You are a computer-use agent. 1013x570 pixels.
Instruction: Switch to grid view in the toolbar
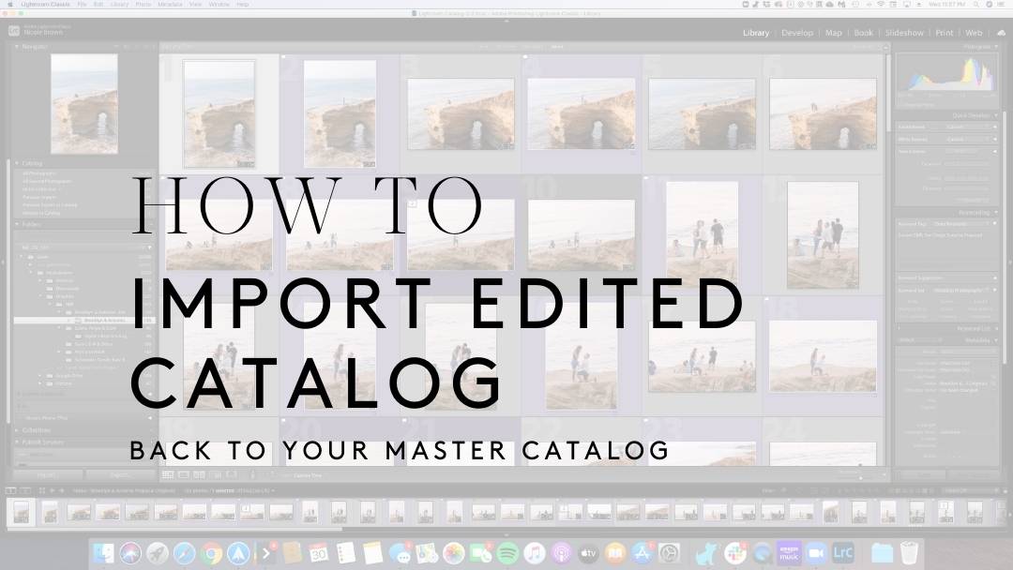coord(168,475)
